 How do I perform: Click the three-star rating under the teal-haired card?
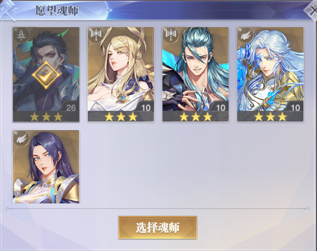pos(195,117)
